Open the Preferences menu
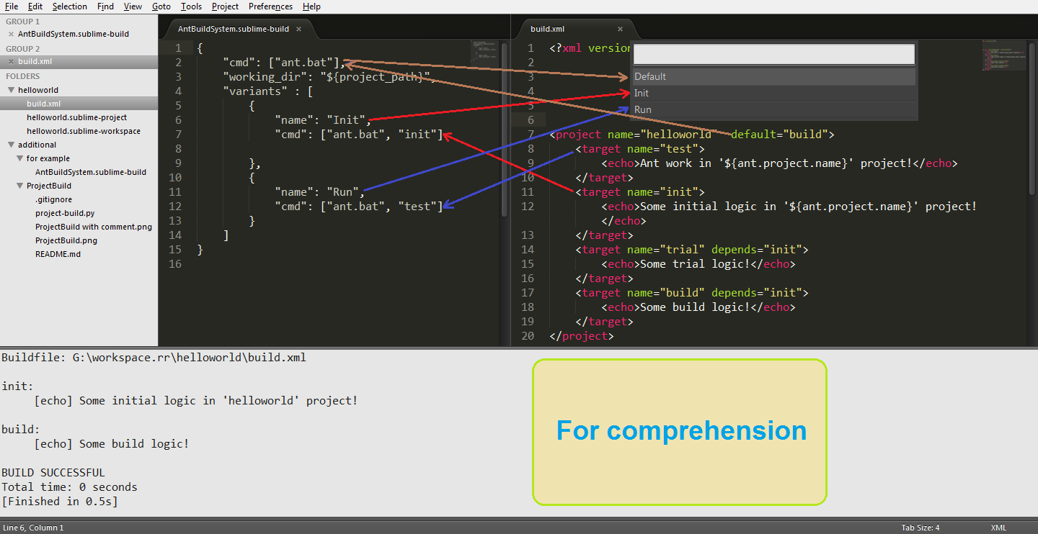The width and height of the screenshot is (1038, 534). pyautogui.click(x=271, y=6)
